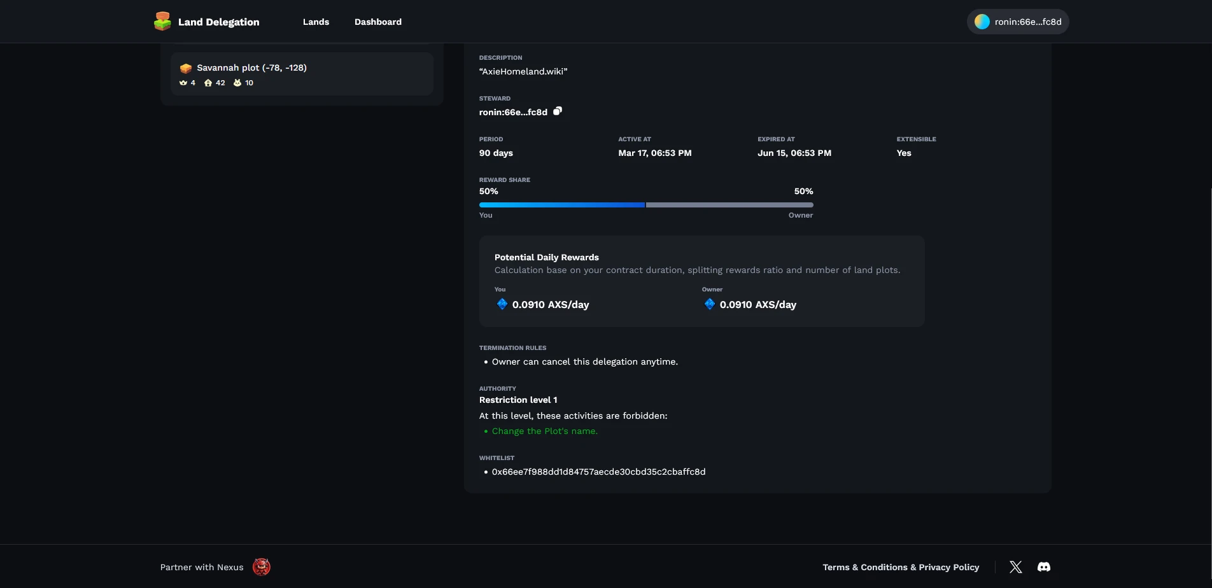The image size is (1212, 588).
Task: Click the wallet avatar circle icon
Action: tap(982, 22)
